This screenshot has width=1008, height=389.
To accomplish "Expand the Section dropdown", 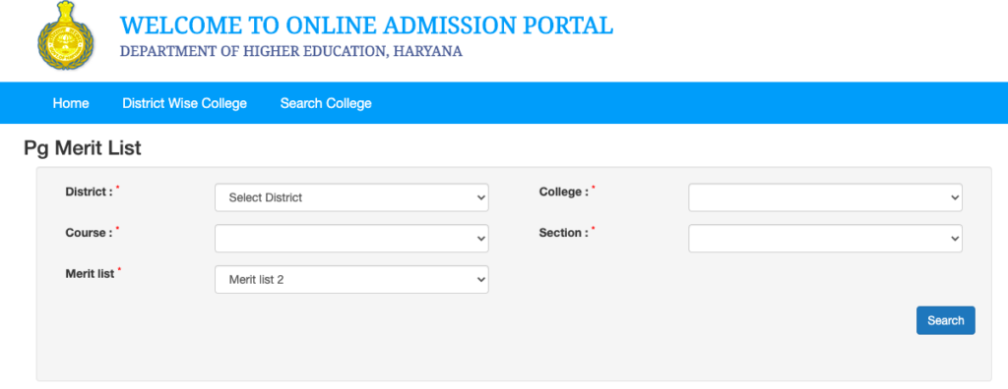I will pos(826,238).
